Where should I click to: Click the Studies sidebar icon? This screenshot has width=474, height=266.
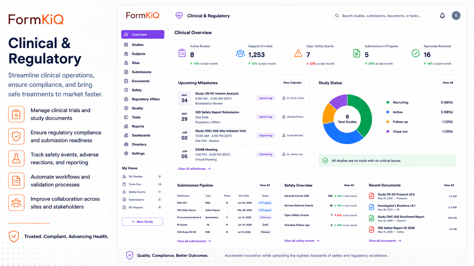point(126,45)
